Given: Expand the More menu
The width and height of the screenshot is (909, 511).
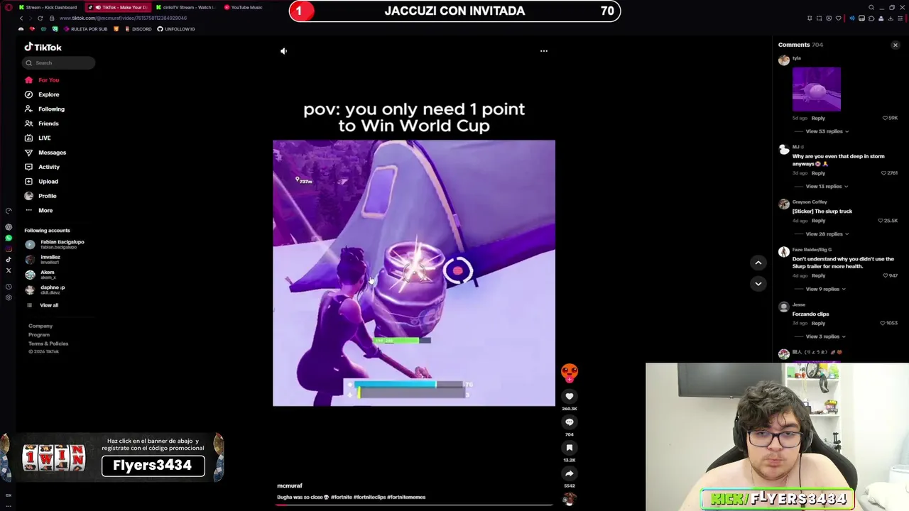Looking at the screenshot, I should tap(45, 210).
